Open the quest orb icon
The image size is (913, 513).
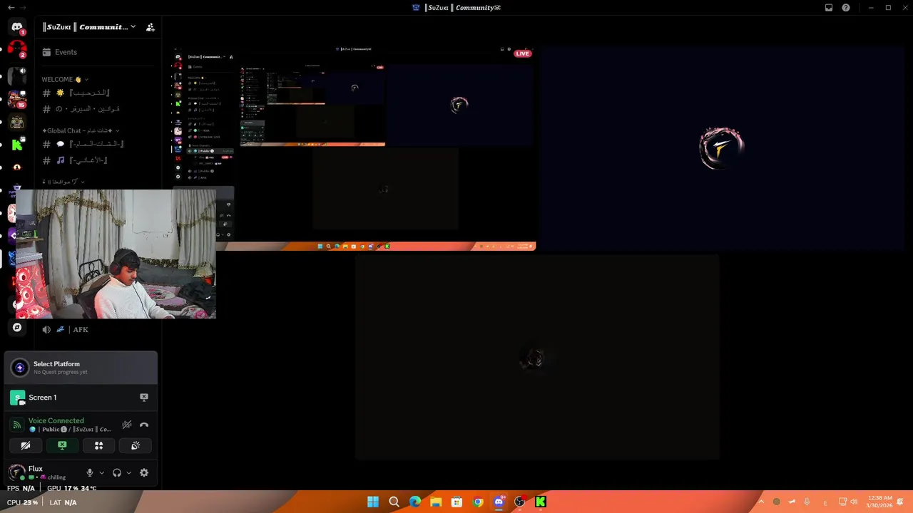(x=20, y=368)
